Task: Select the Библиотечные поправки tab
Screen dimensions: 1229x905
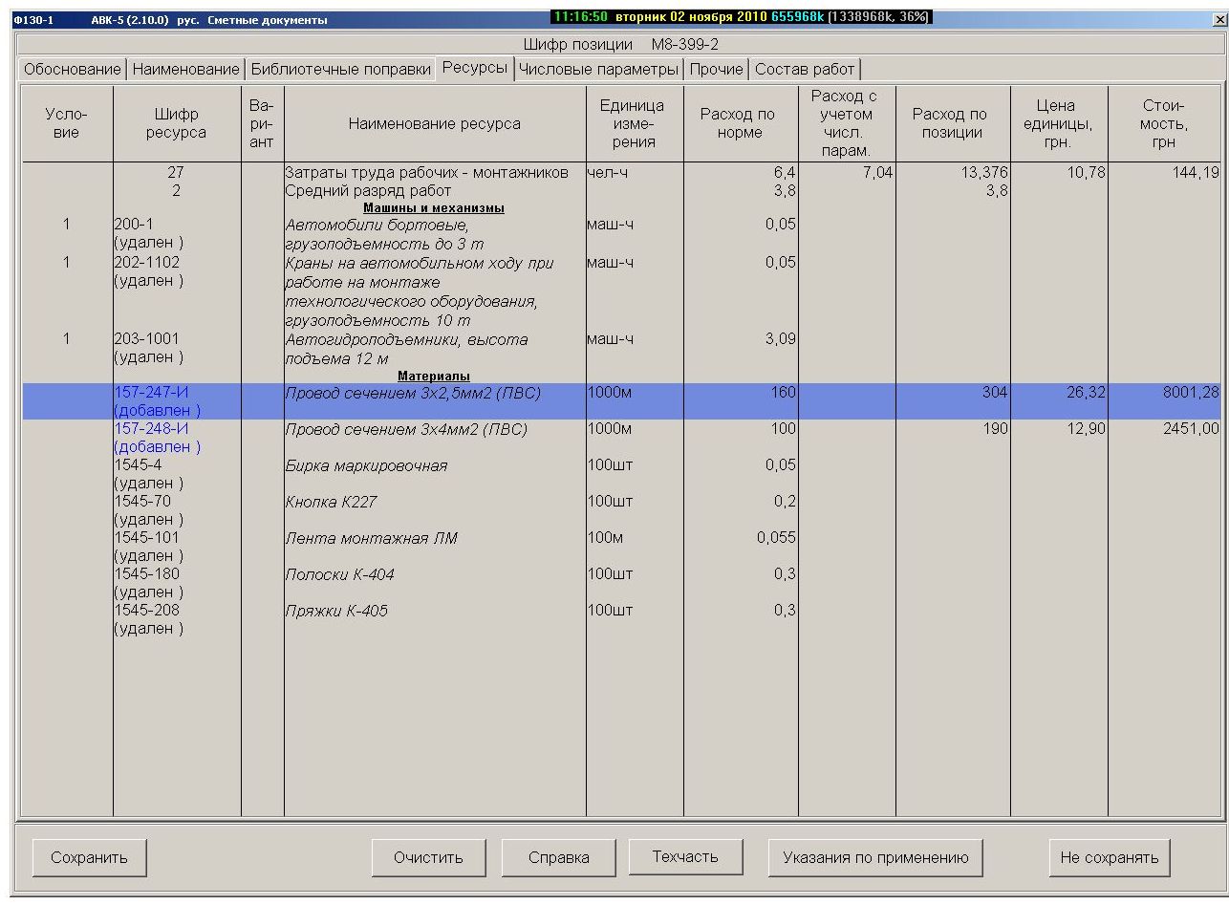Action: (x=340, y=69)
